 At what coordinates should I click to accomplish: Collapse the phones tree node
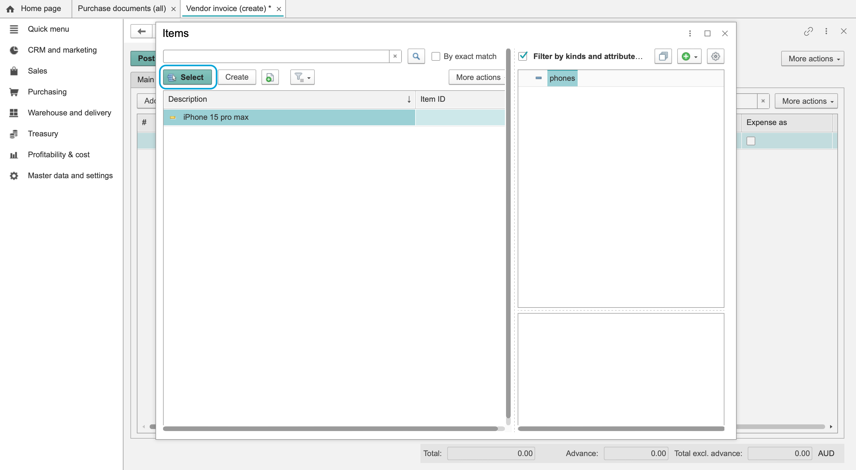pos(538,78)
